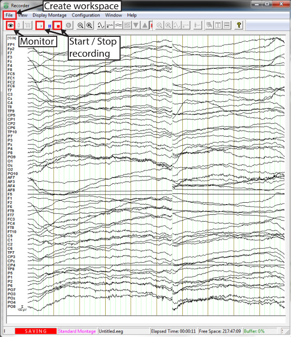Maximize the Recorder window
Screen dimensions: 291x337
[267, 4]
